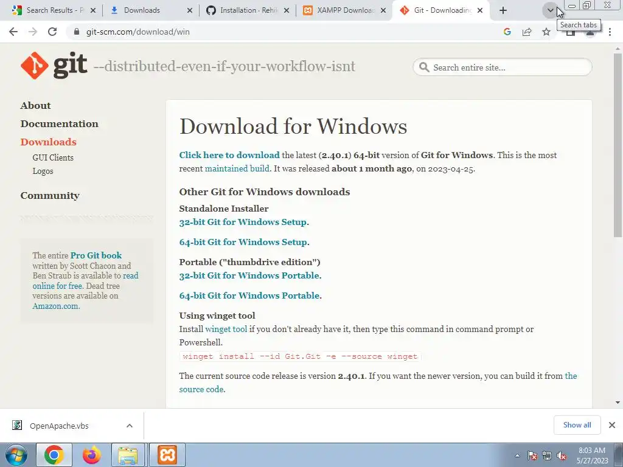Download 64-bit Git for Windows Portable

pos(249,296)
